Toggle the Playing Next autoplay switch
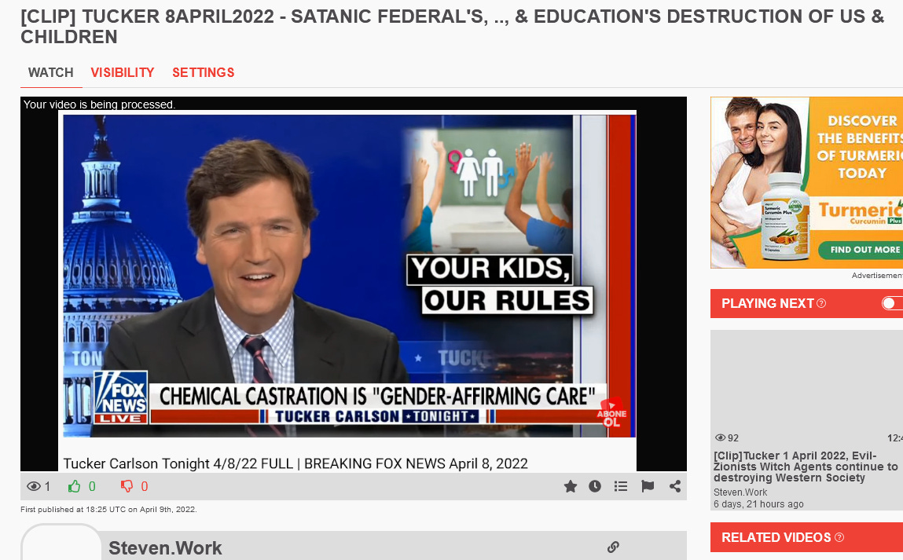This screenshot has width=903, height=560. point(892,303)
